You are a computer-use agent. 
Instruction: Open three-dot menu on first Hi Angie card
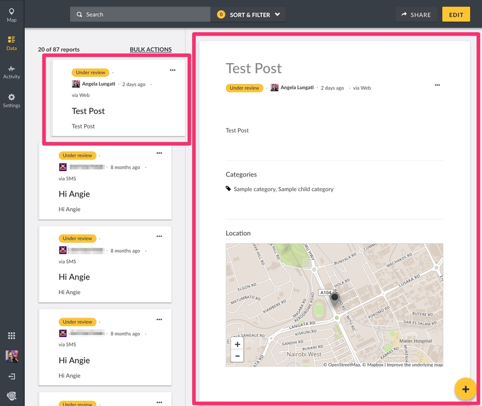(159, 153)
